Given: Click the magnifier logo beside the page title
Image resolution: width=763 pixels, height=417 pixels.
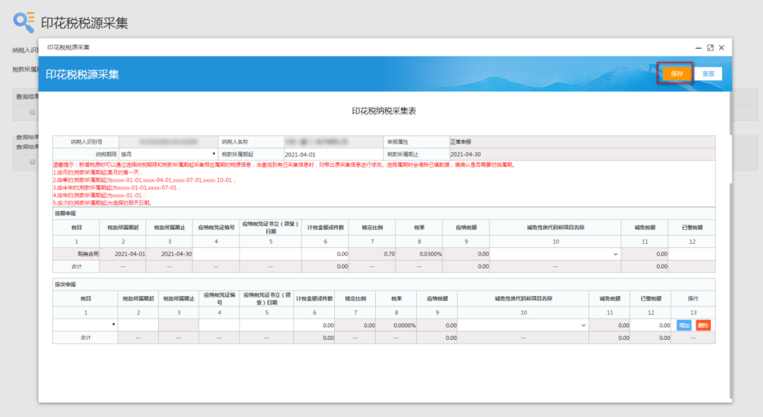Looking at the screenshot, I should pos(23,22).
